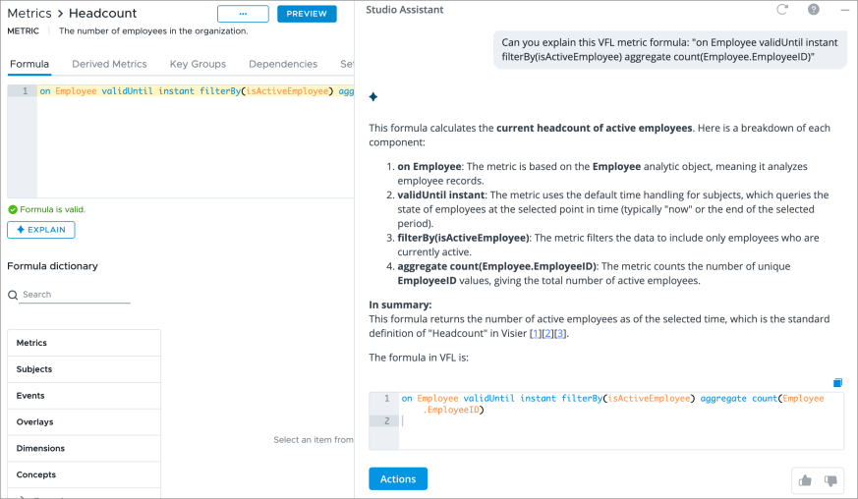Click the search magnifier in Formula dictionary

point(13,295)
